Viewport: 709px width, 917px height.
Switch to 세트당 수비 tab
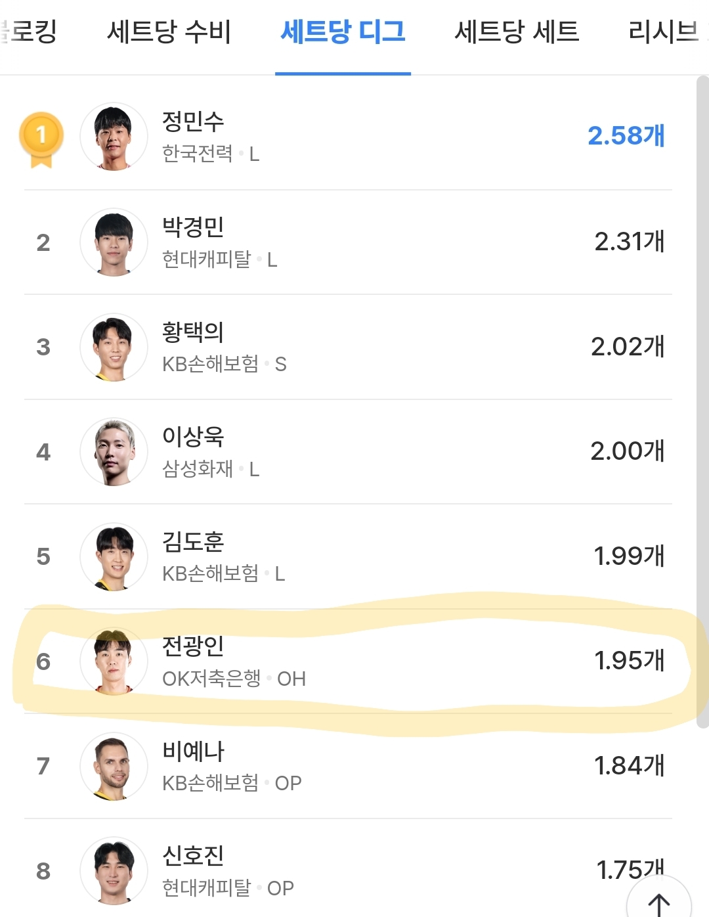[169, 32]
